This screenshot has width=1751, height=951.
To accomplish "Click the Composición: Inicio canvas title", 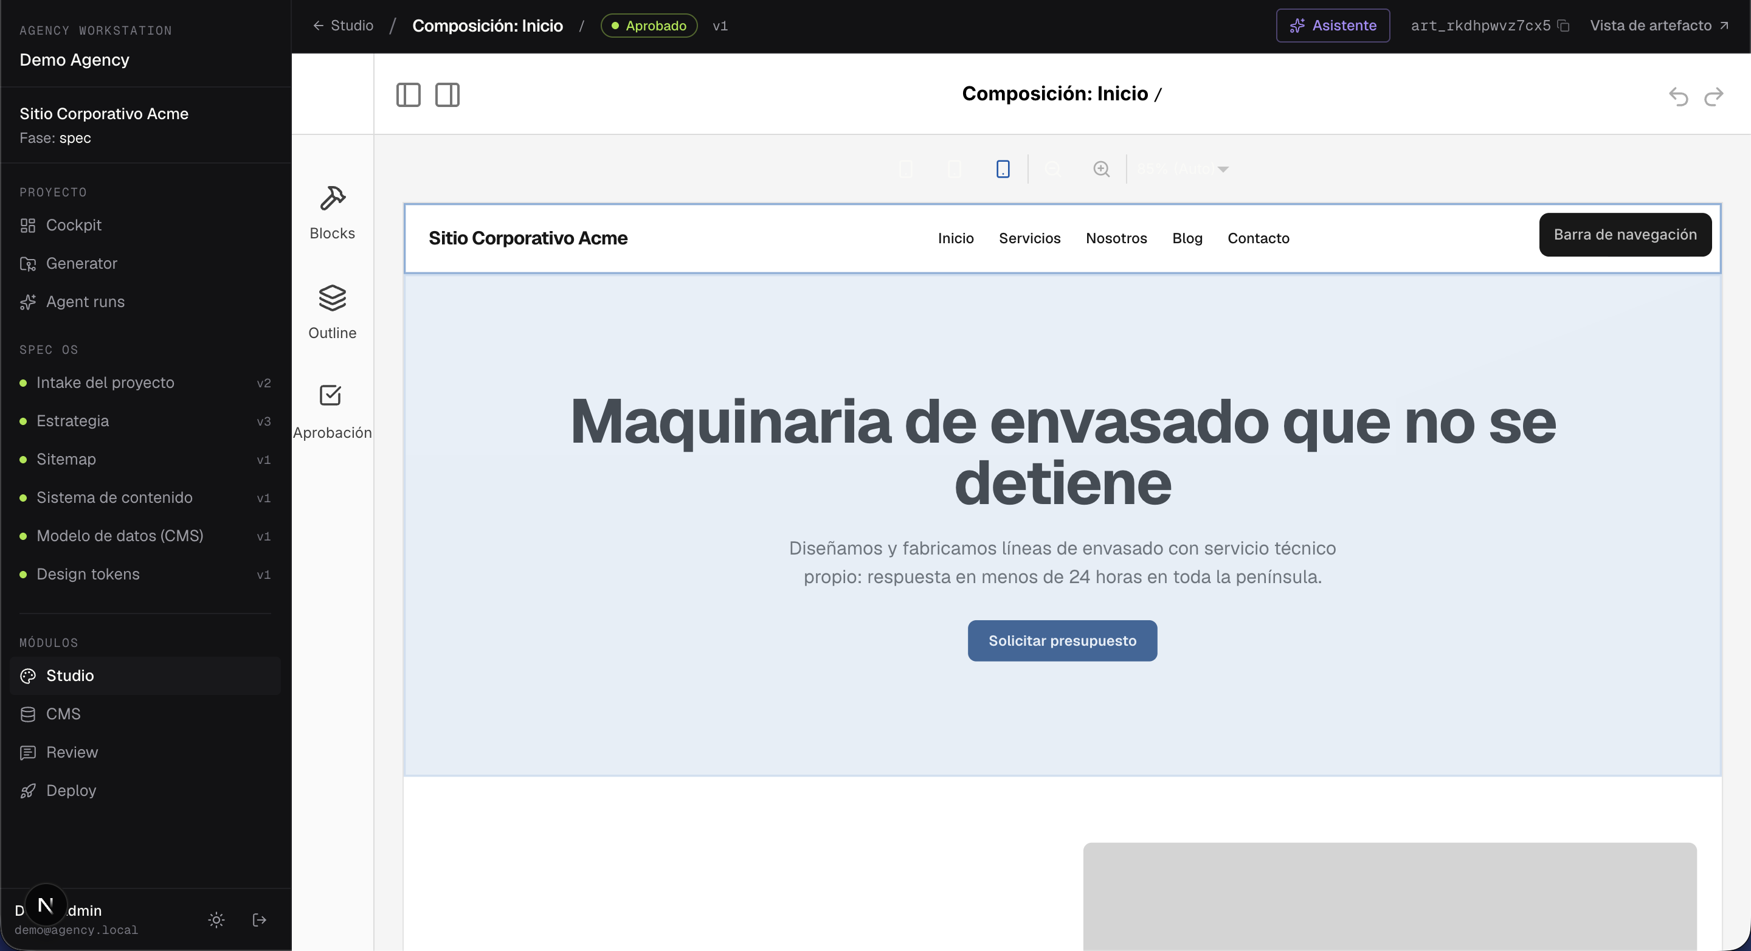I will (1054, 94).
